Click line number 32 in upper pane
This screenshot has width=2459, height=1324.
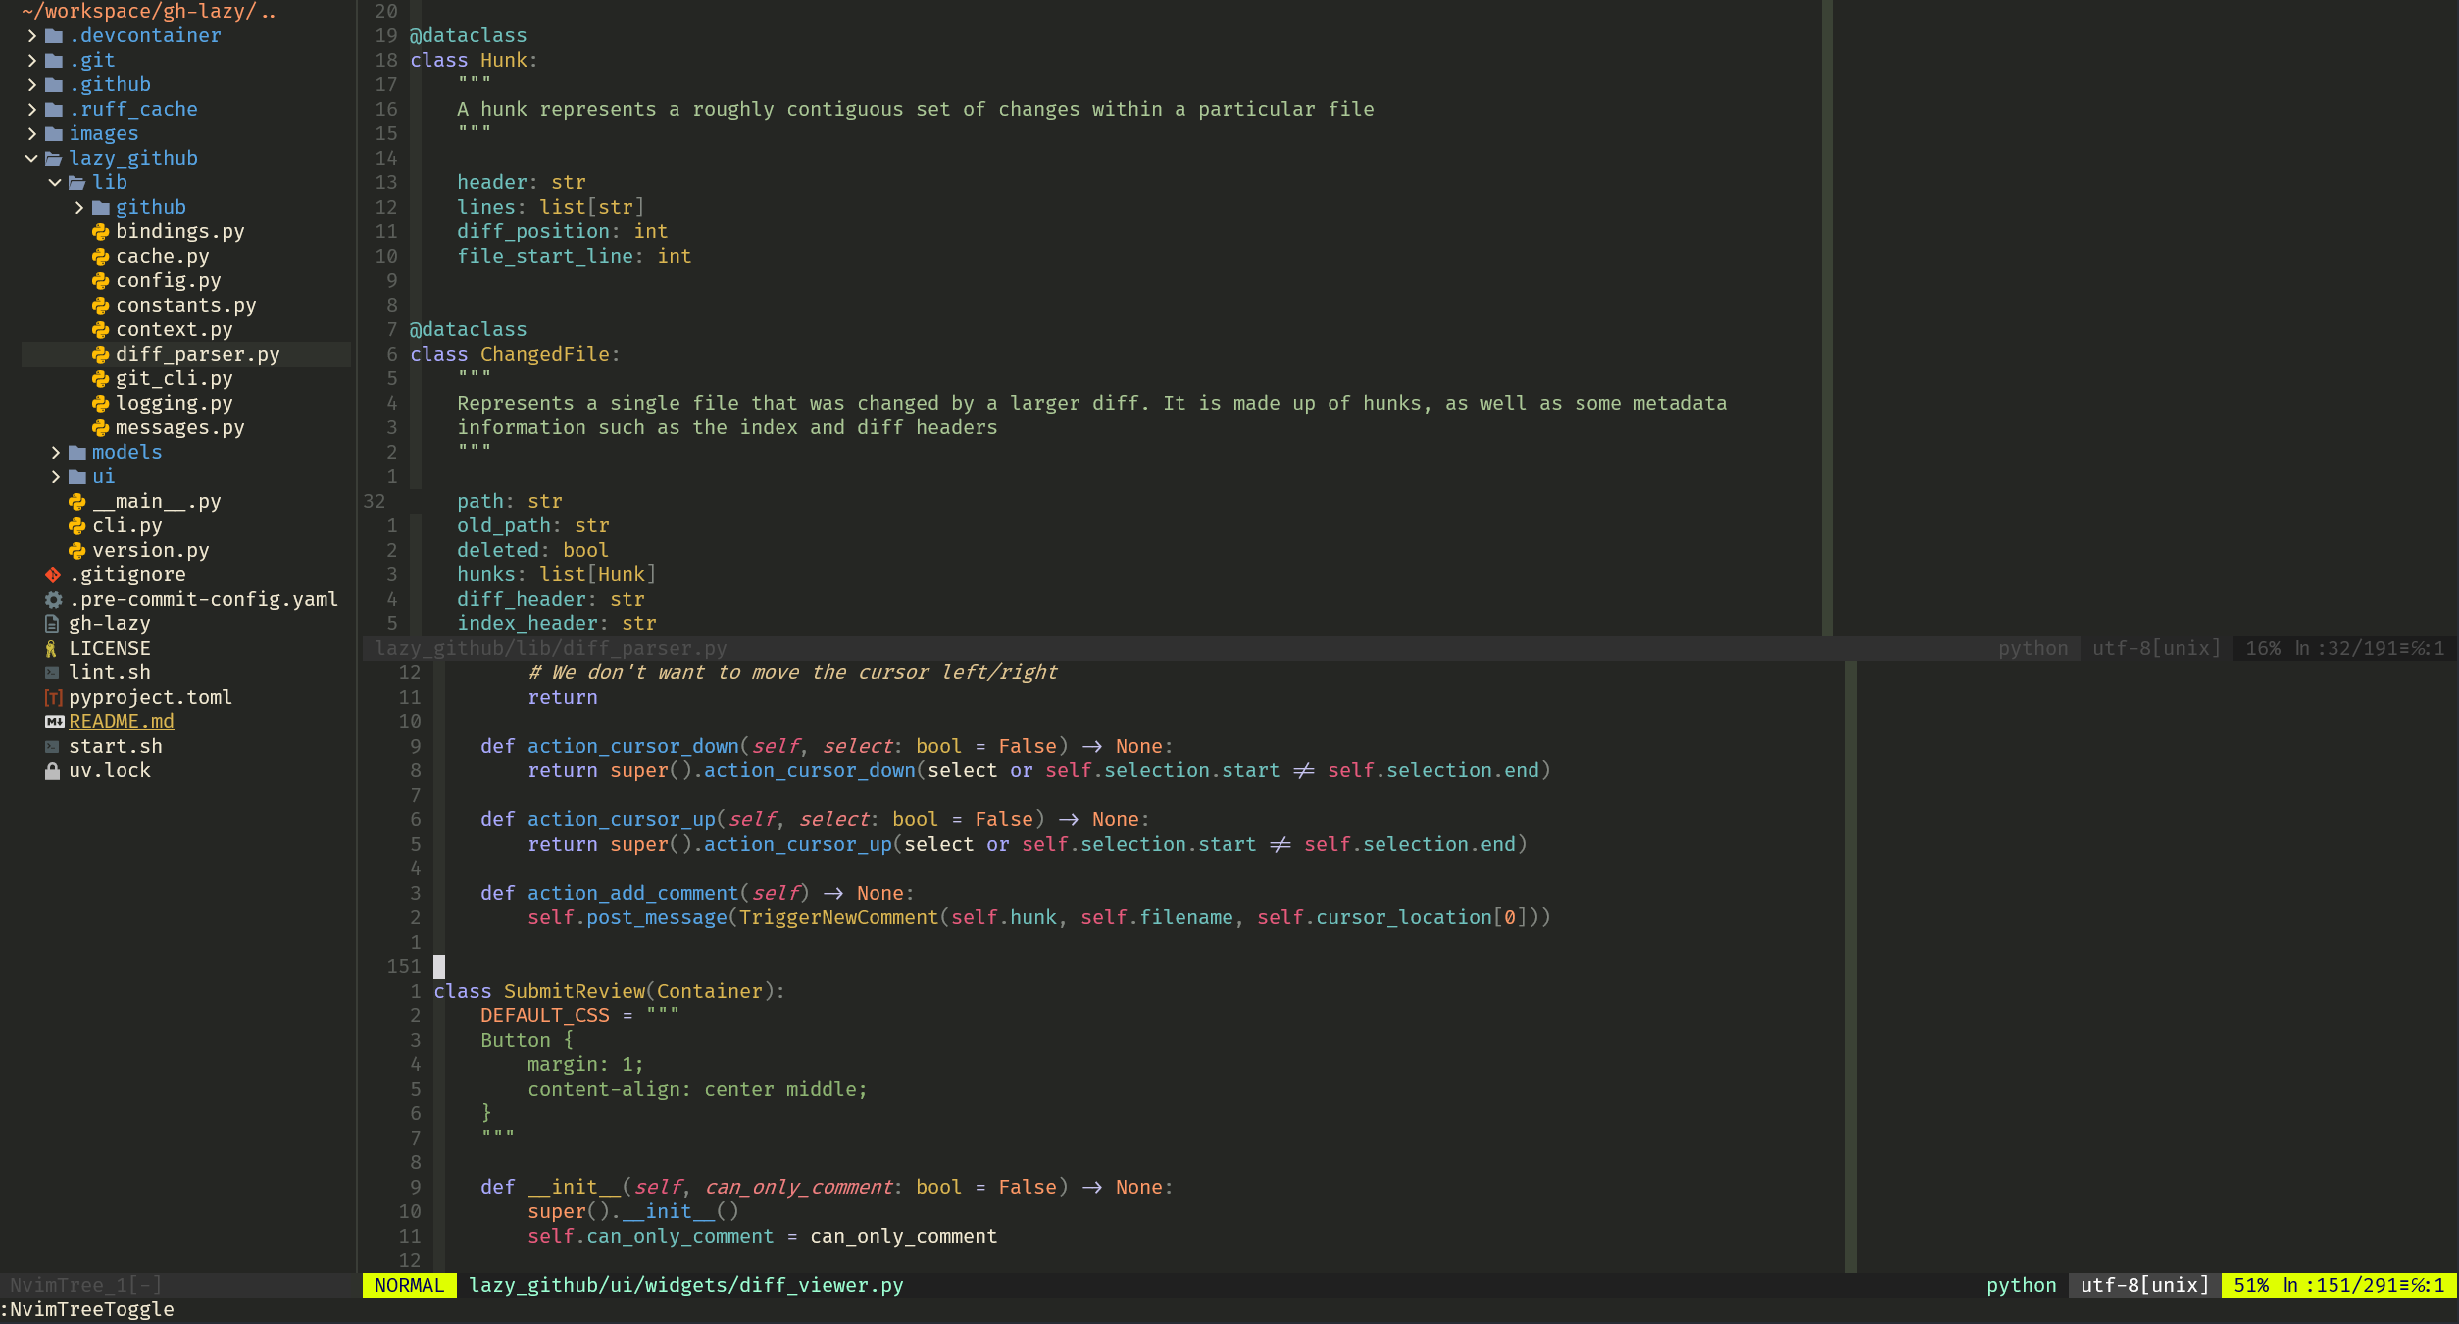[x=375, y=502]
